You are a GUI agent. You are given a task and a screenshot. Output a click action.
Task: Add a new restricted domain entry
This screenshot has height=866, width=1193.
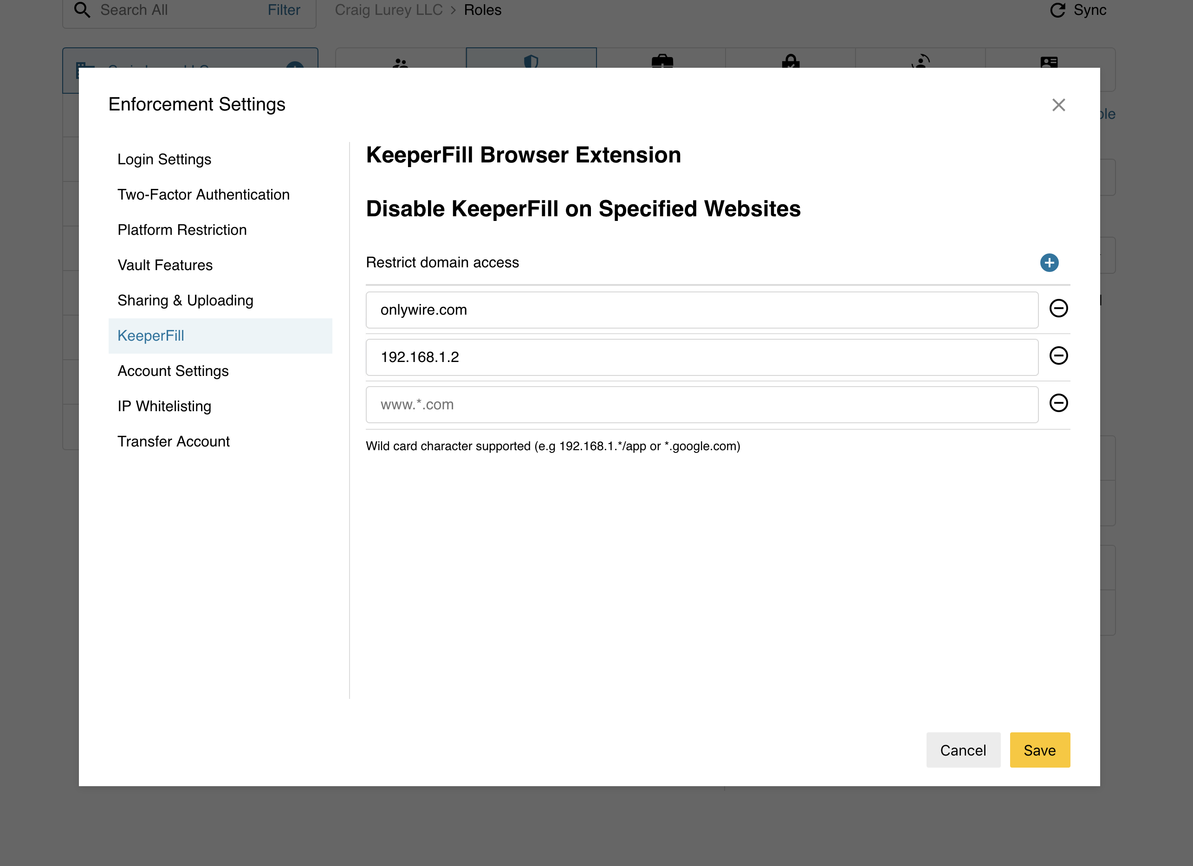pyautogui.click(x=1049, y=262)
